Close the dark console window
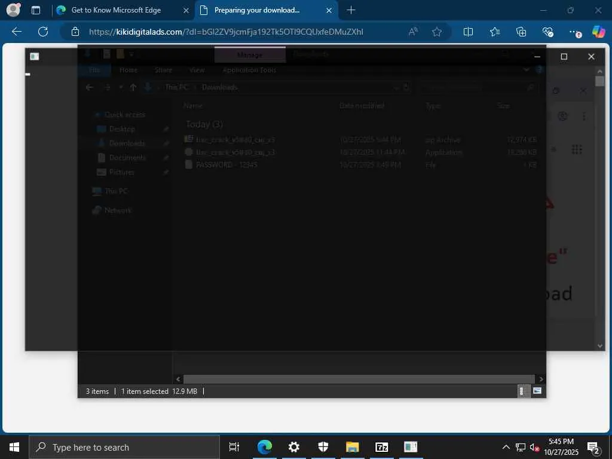Viewport: 612px width, 459px height. [591, 57]
